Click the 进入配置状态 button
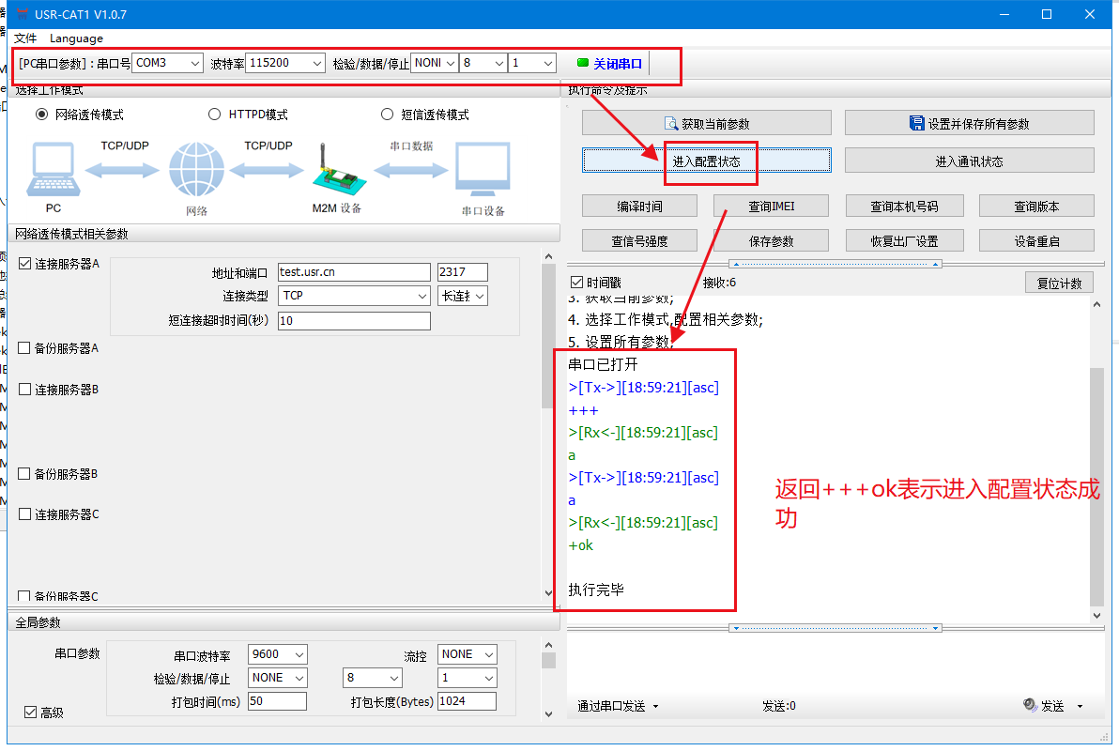Viewport: 1119px width, 751px height. (x=706, y=161)
